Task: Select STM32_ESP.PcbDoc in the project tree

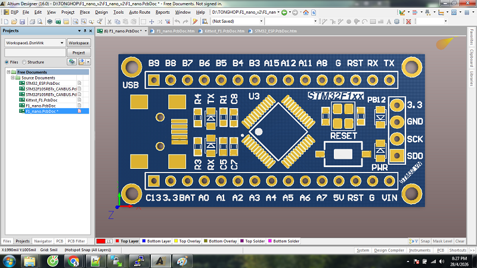Action: point(43,83)
